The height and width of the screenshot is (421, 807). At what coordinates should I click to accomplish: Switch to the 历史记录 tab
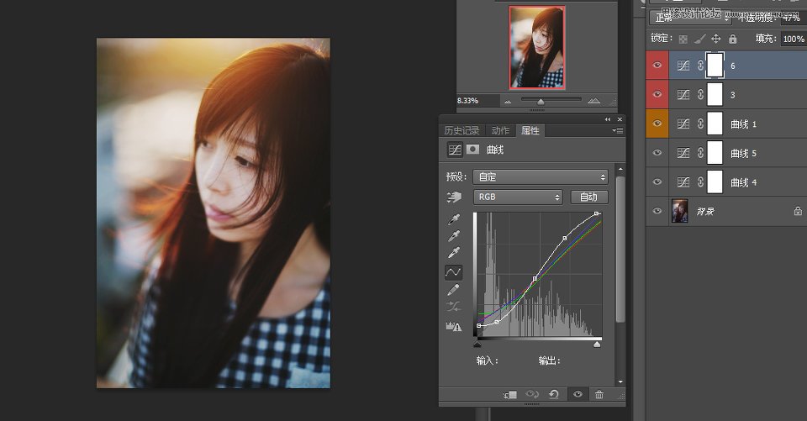click(462, 131)
